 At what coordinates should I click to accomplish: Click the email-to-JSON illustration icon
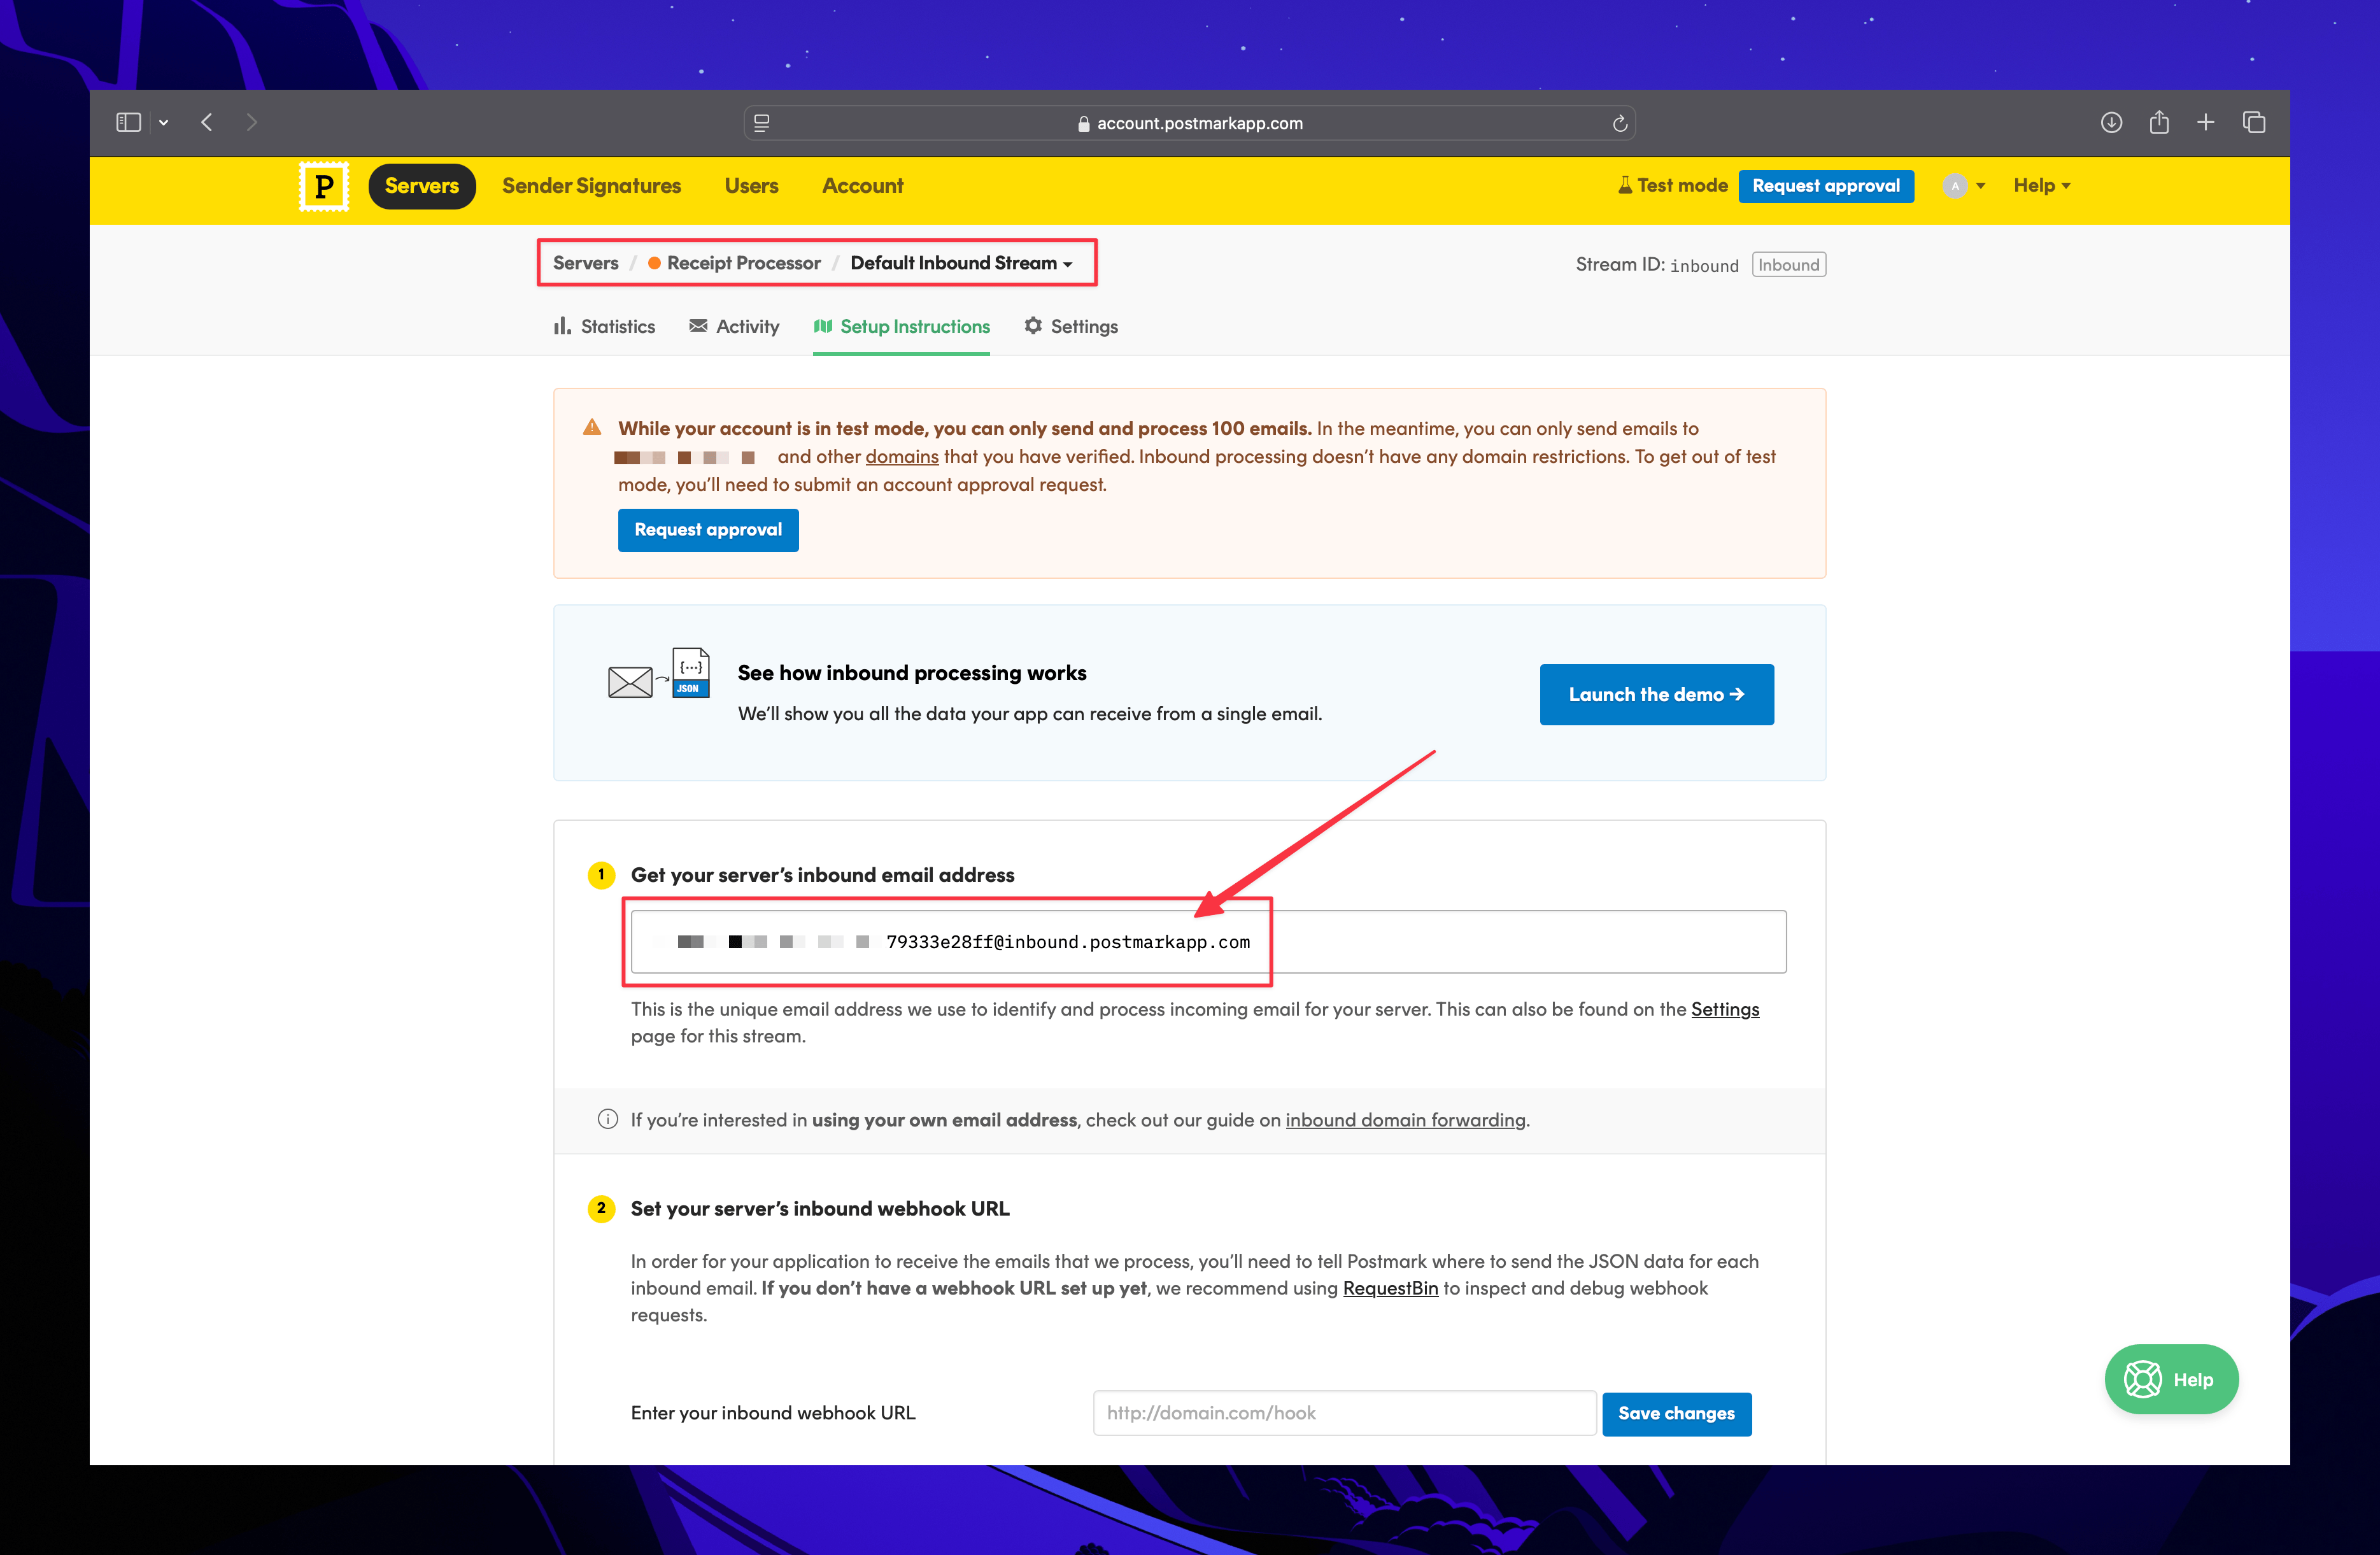point(659,673)
